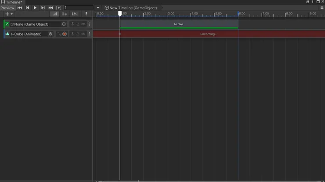Screen dimensions: 325x182
Task: Select the Mix edit mode icon
Action: 54,14
